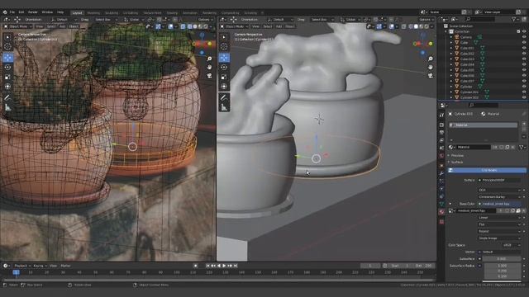
Task: Select the Material slot in the list
Action: (x=483, y=125)
